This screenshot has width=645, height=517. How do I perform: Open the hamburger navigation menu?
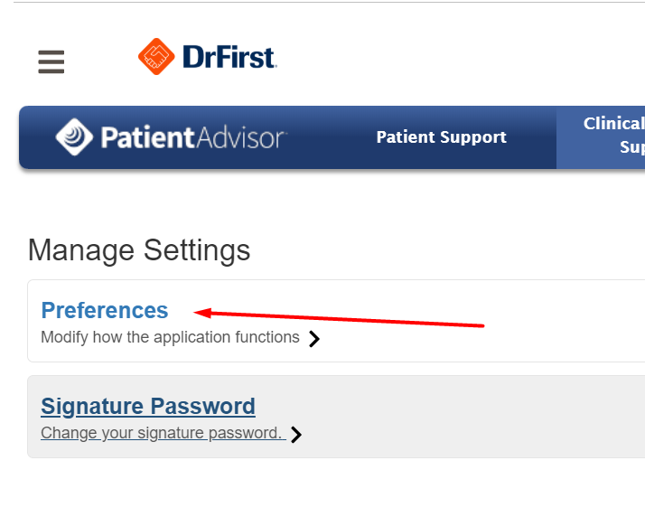point(51,61)
